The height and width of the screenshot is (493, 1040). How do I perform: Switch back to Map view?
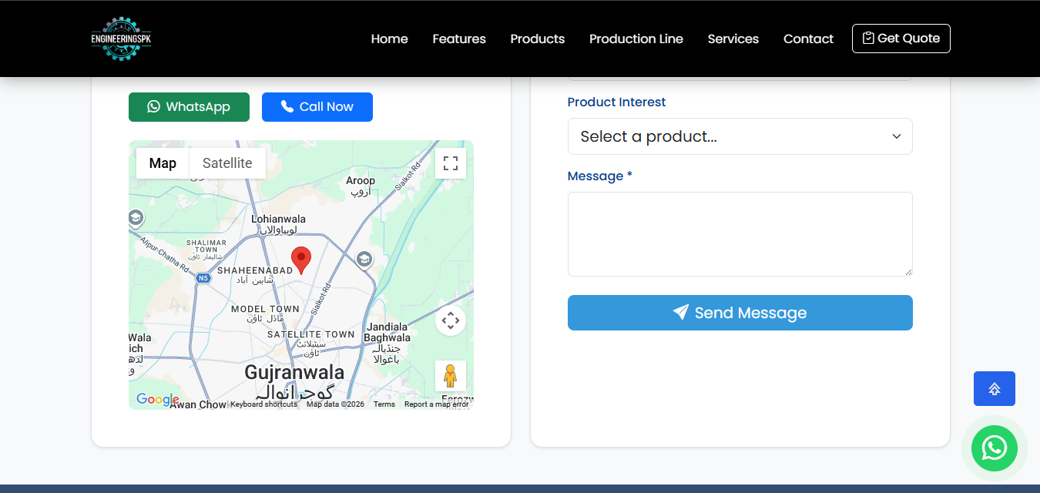(x=162, y=163)
